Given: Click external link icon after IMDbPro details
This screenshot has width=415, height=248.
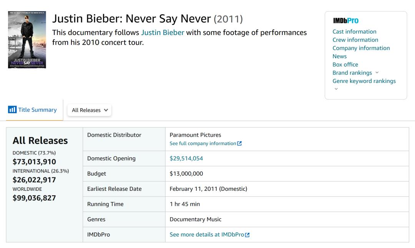Looking at the screenshot, I should tap(247, 235).
